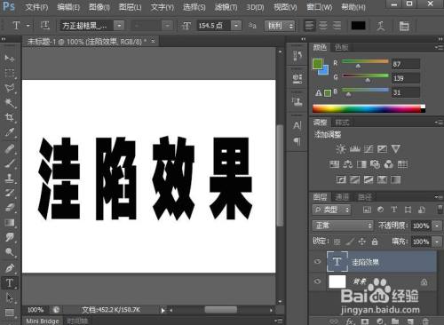Set left text alignment
444x325 pixels.
pos(309,26)
